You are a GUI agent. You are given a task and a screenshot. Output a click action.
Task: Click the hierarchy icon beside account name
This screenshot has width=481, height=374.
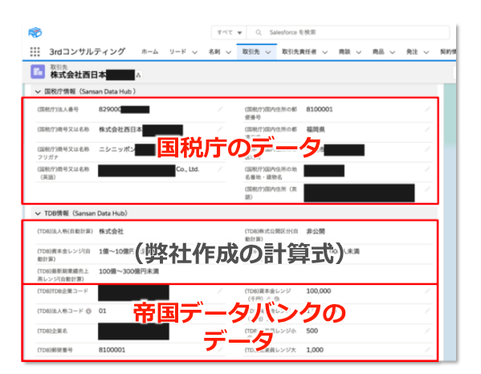[138, 75]
